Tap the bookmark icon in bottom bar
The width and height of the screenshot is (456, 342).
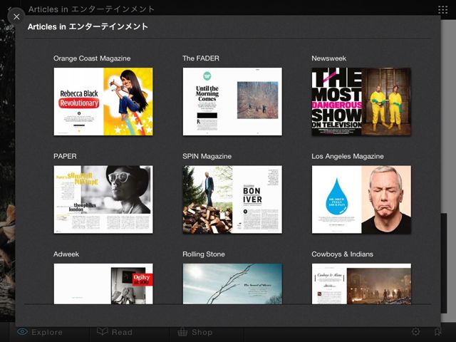[x=437, y=331]
